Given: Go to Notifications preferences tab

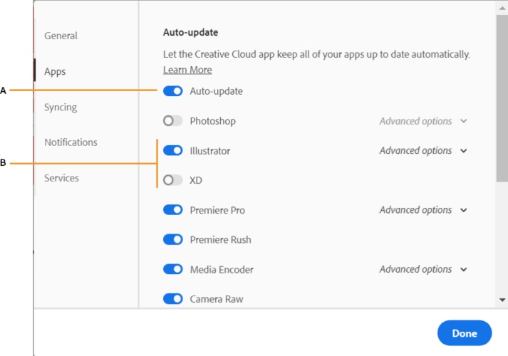Looking at the screenshot, I should tap(71, 142).
